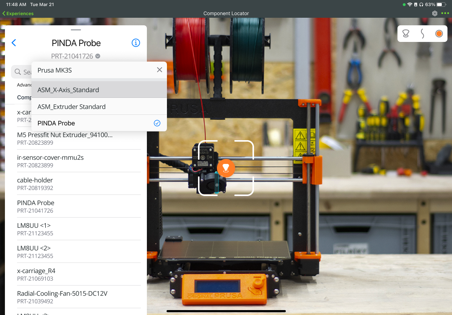Open ir-sensor-cover-mmu2s component
The image size is (452, 315).
[79, 161]
